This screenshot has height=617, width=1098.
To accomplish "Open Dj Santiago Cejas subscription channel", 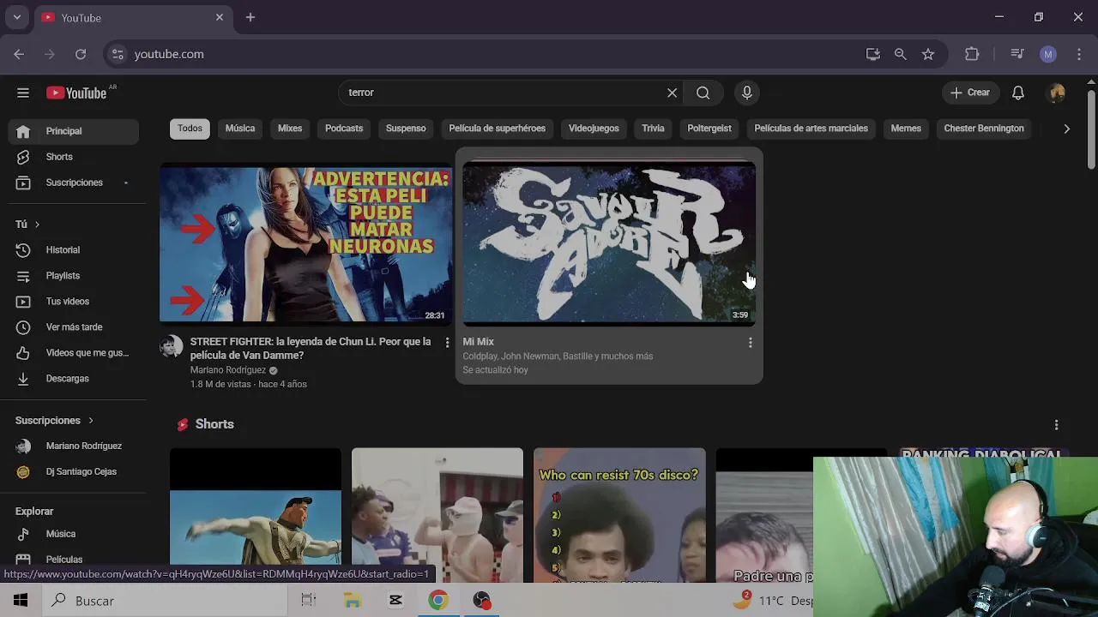I will 74,472.
